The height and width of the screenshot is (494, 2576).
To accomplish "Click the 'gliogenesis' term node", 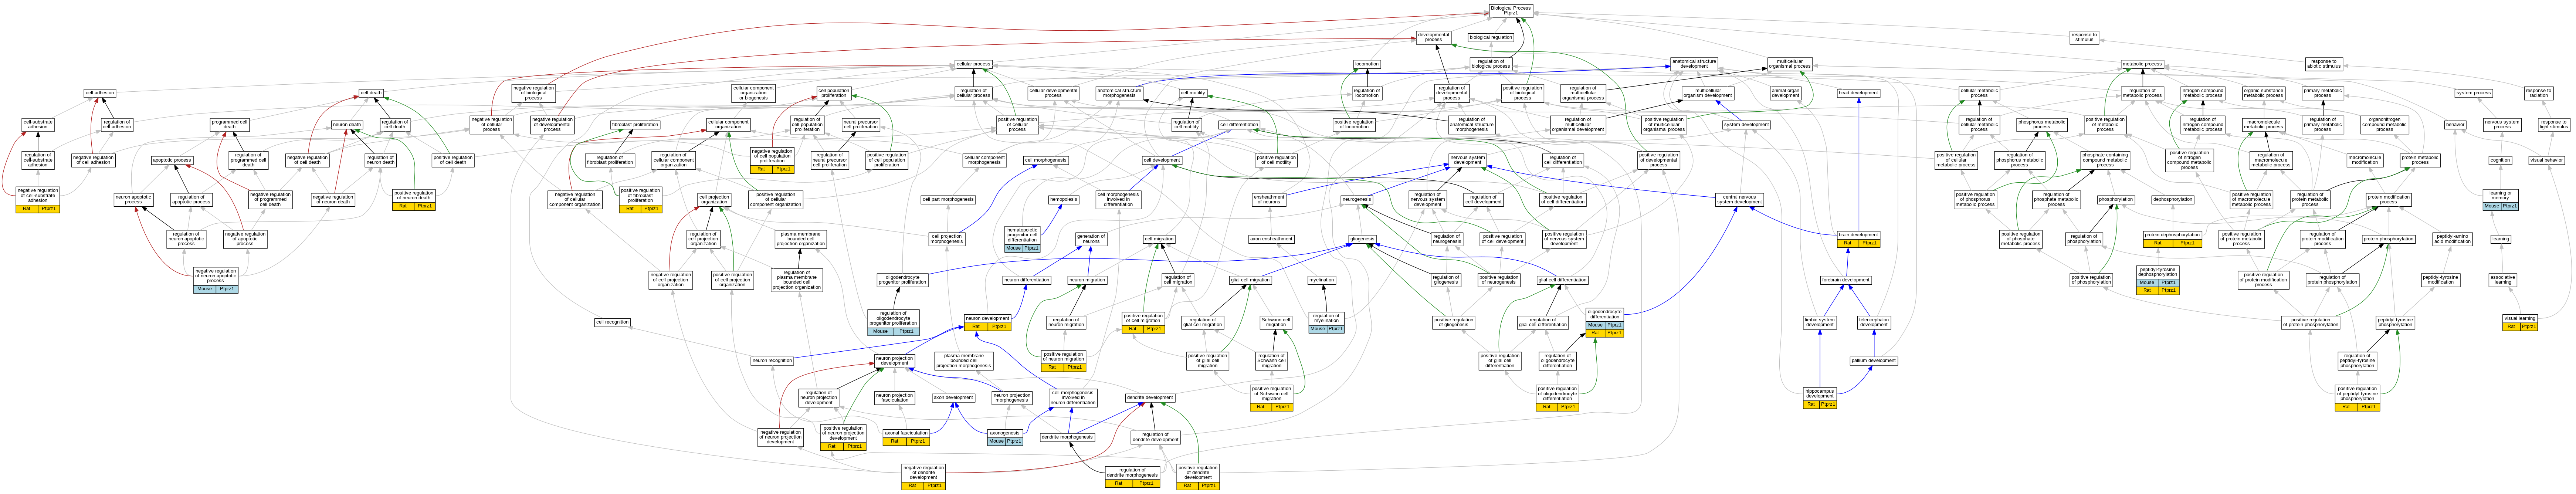I will (x=1362, y=239).
